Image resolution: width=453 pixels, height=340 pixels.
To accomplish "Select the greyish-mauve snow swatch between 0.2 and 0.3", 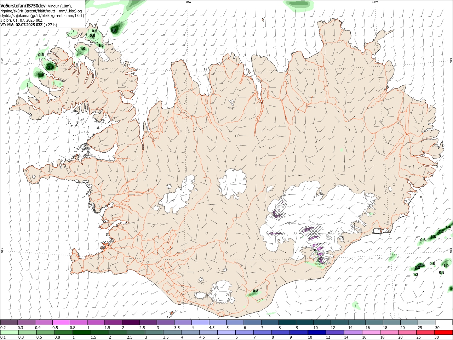I will tap(9, 323).
